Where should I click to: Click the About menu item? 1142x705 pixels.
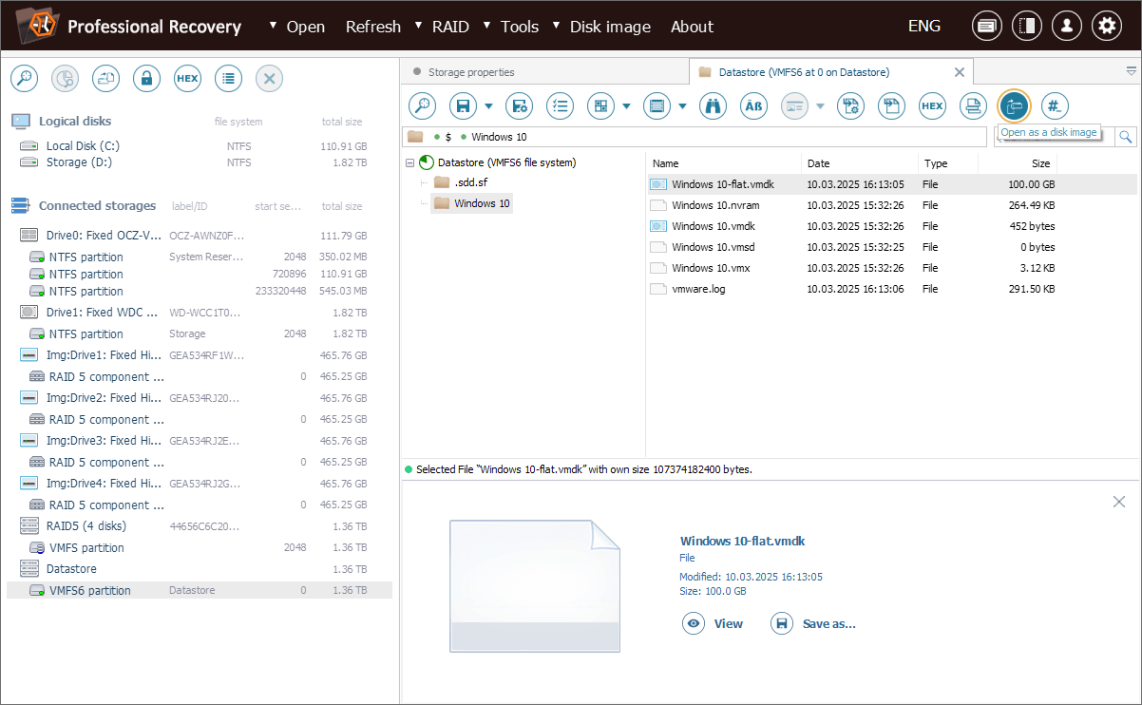pyautogui.click(x=692, y=27)
